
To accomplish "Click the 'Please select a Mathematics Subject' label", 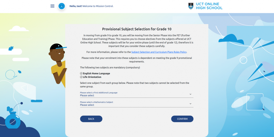I will pos(97,102).
